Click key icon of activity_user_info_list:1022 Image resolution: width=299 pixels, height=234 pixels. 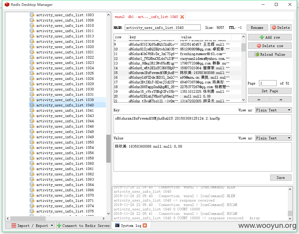[32, 57]
